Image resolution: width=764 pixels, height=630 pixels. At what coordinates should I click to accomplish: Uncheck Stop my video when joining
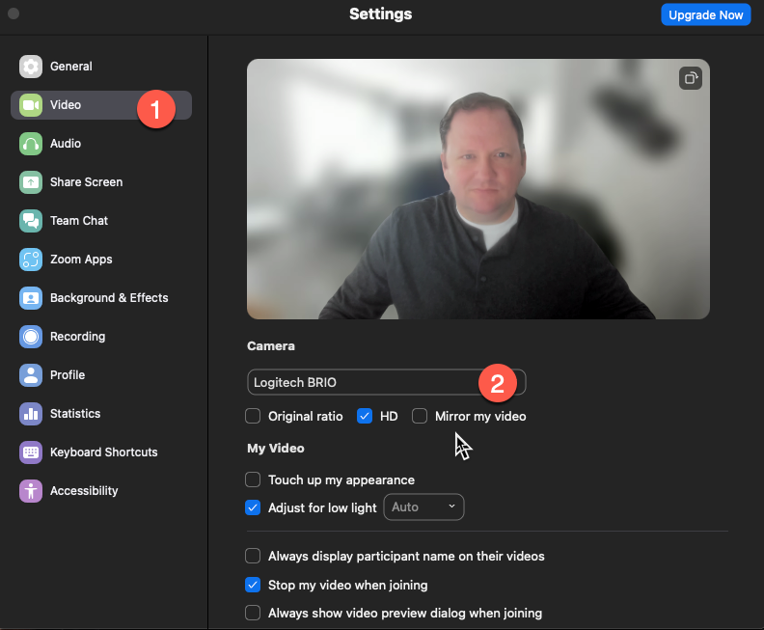(253, 585)
